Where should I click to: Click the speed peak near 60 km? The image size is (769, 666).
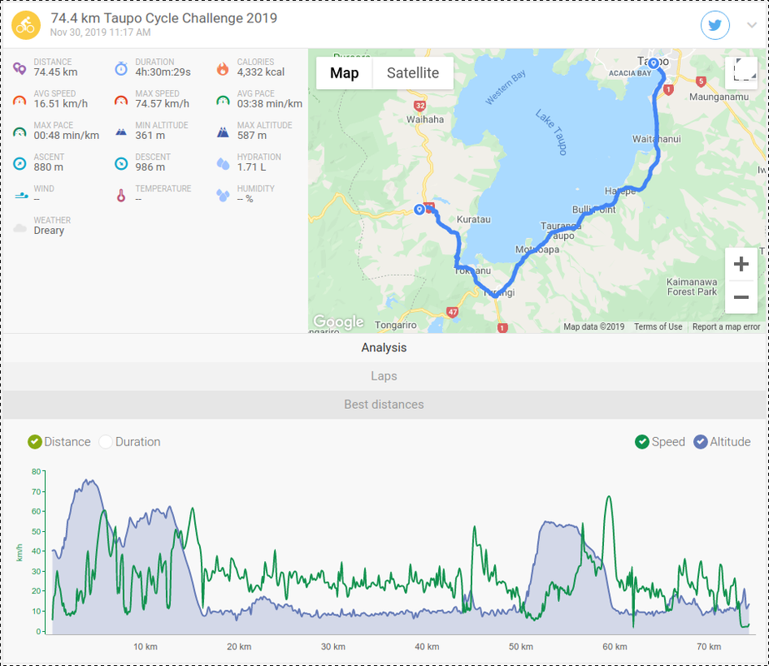[x=609, y=497]
